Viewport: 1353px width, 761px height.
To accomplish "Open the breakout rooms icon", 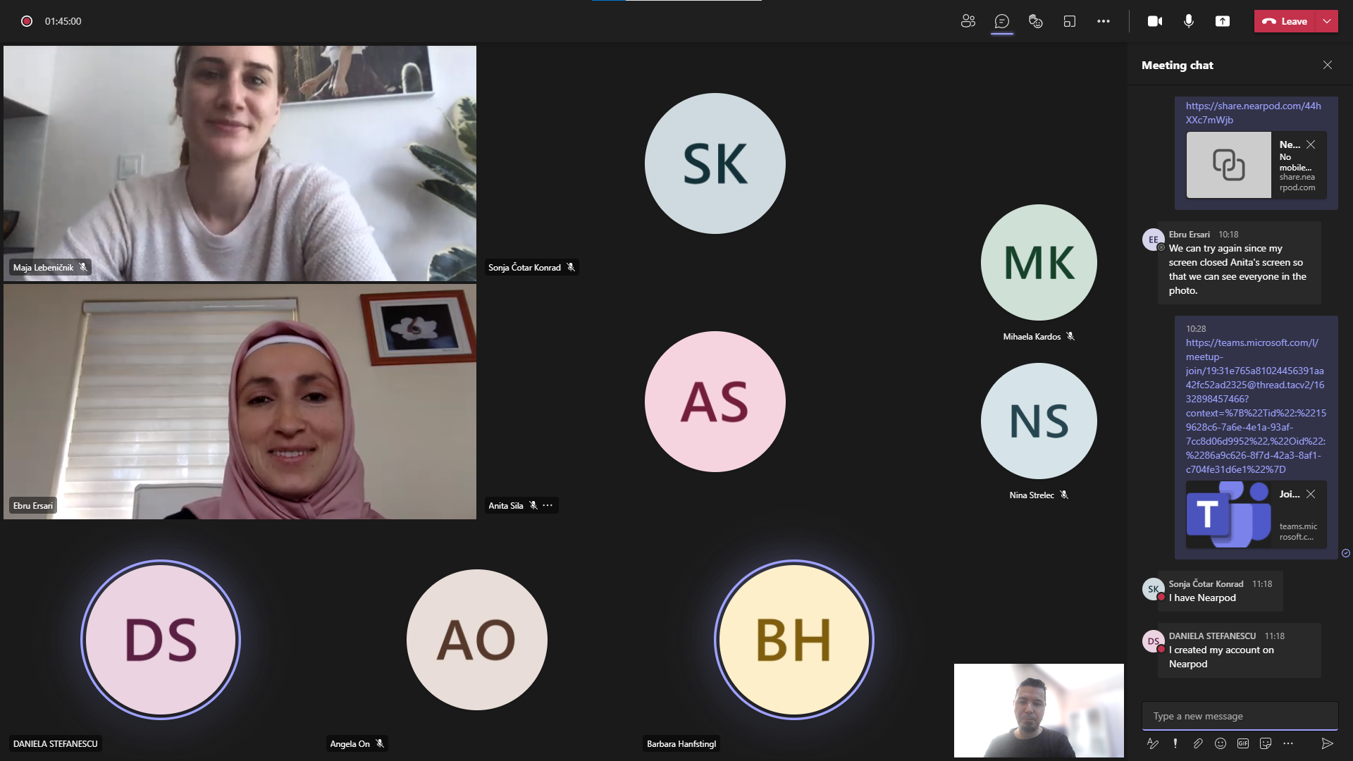I will [x=1069, y=21].
